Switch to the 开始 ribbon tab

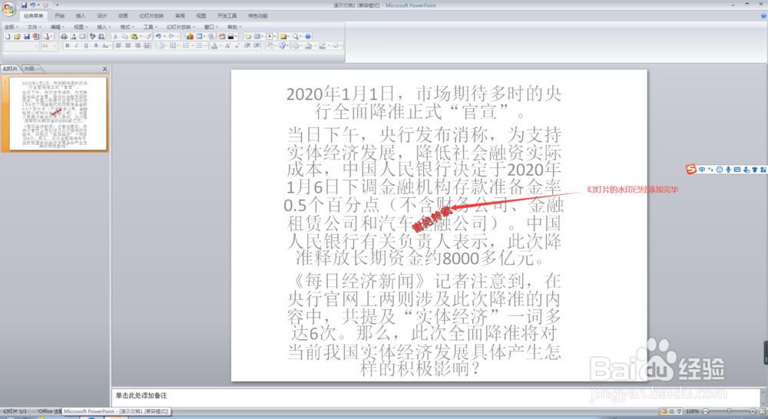[59, 16]
